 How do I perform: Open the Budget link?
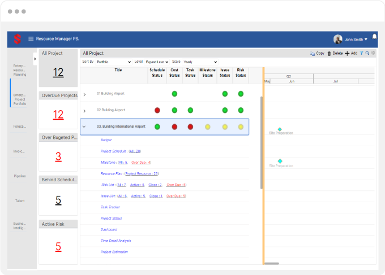click(x=106, y=140)
